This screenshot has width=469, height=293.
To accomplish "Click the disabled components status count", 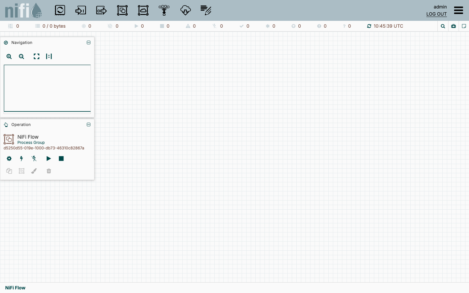I will 218,26.
